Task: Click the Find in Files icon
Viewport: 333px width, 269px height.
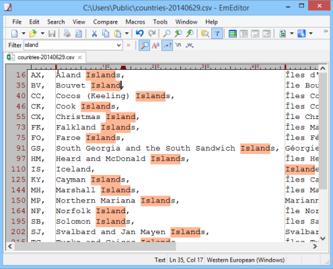Action: (205, 34)
